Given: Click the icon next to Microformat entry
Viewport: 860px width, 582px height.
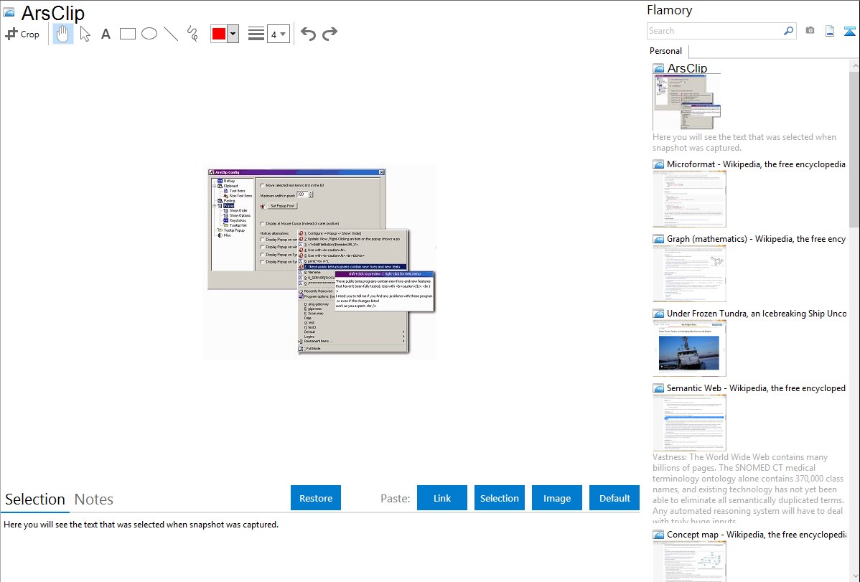Looking at the screenshot, I should 659,164.
